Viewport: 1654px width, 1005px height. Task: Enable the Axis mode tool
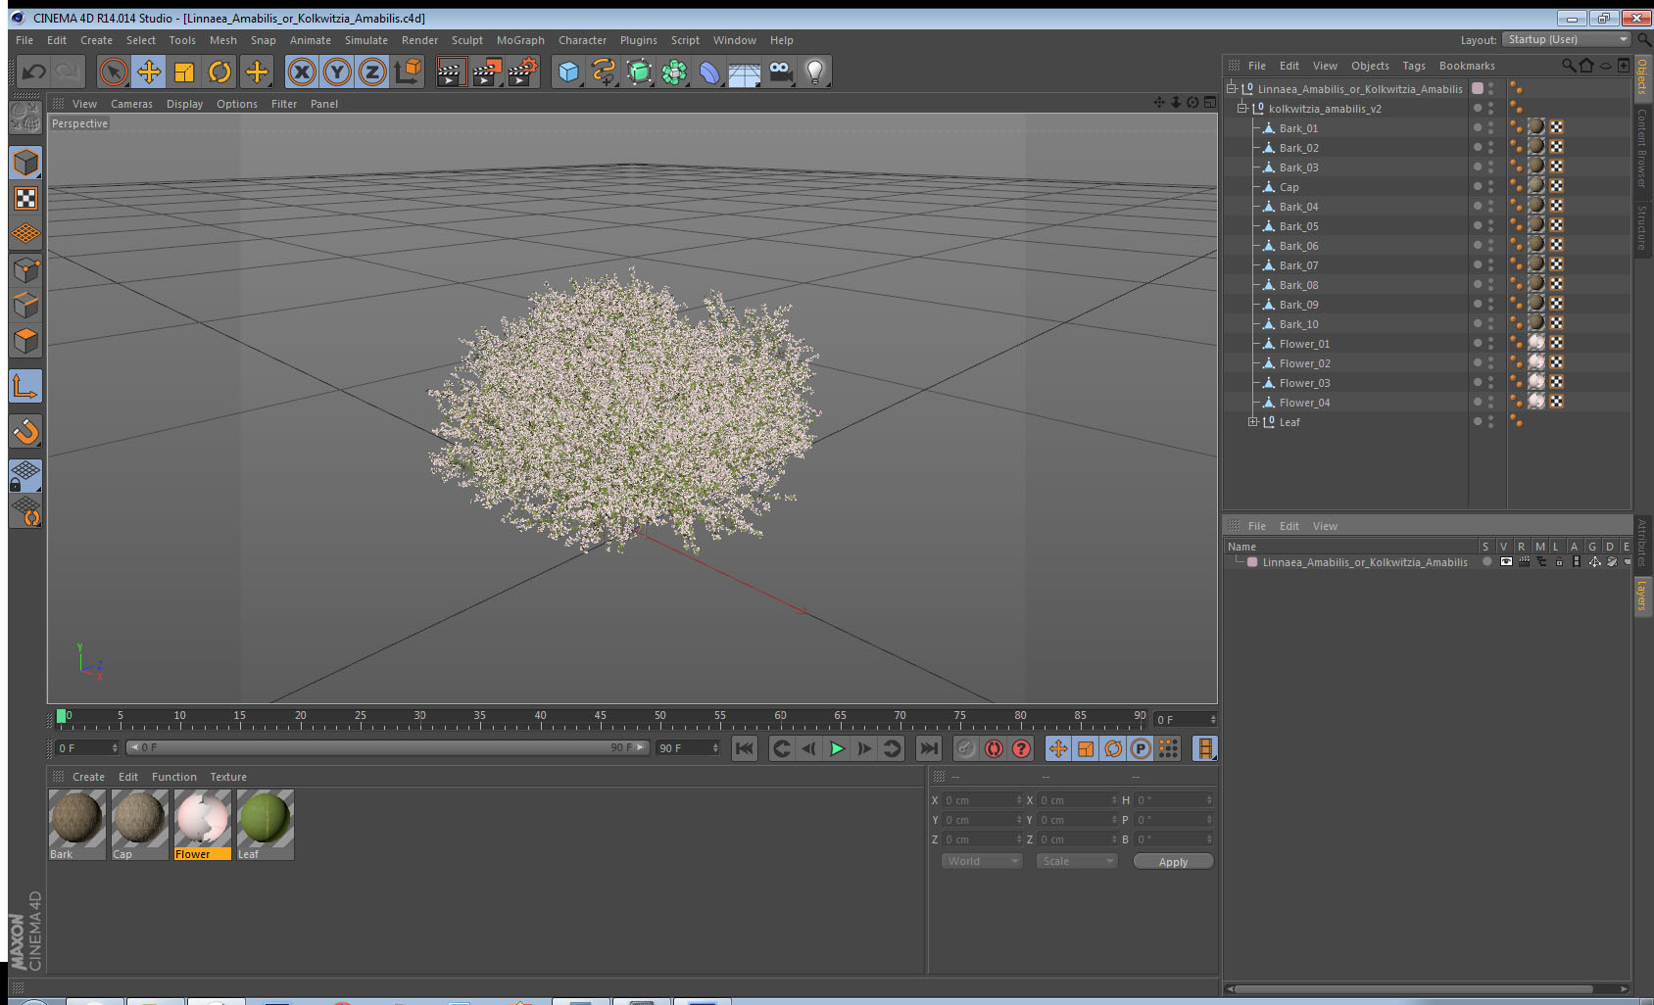tap(25, 386)
